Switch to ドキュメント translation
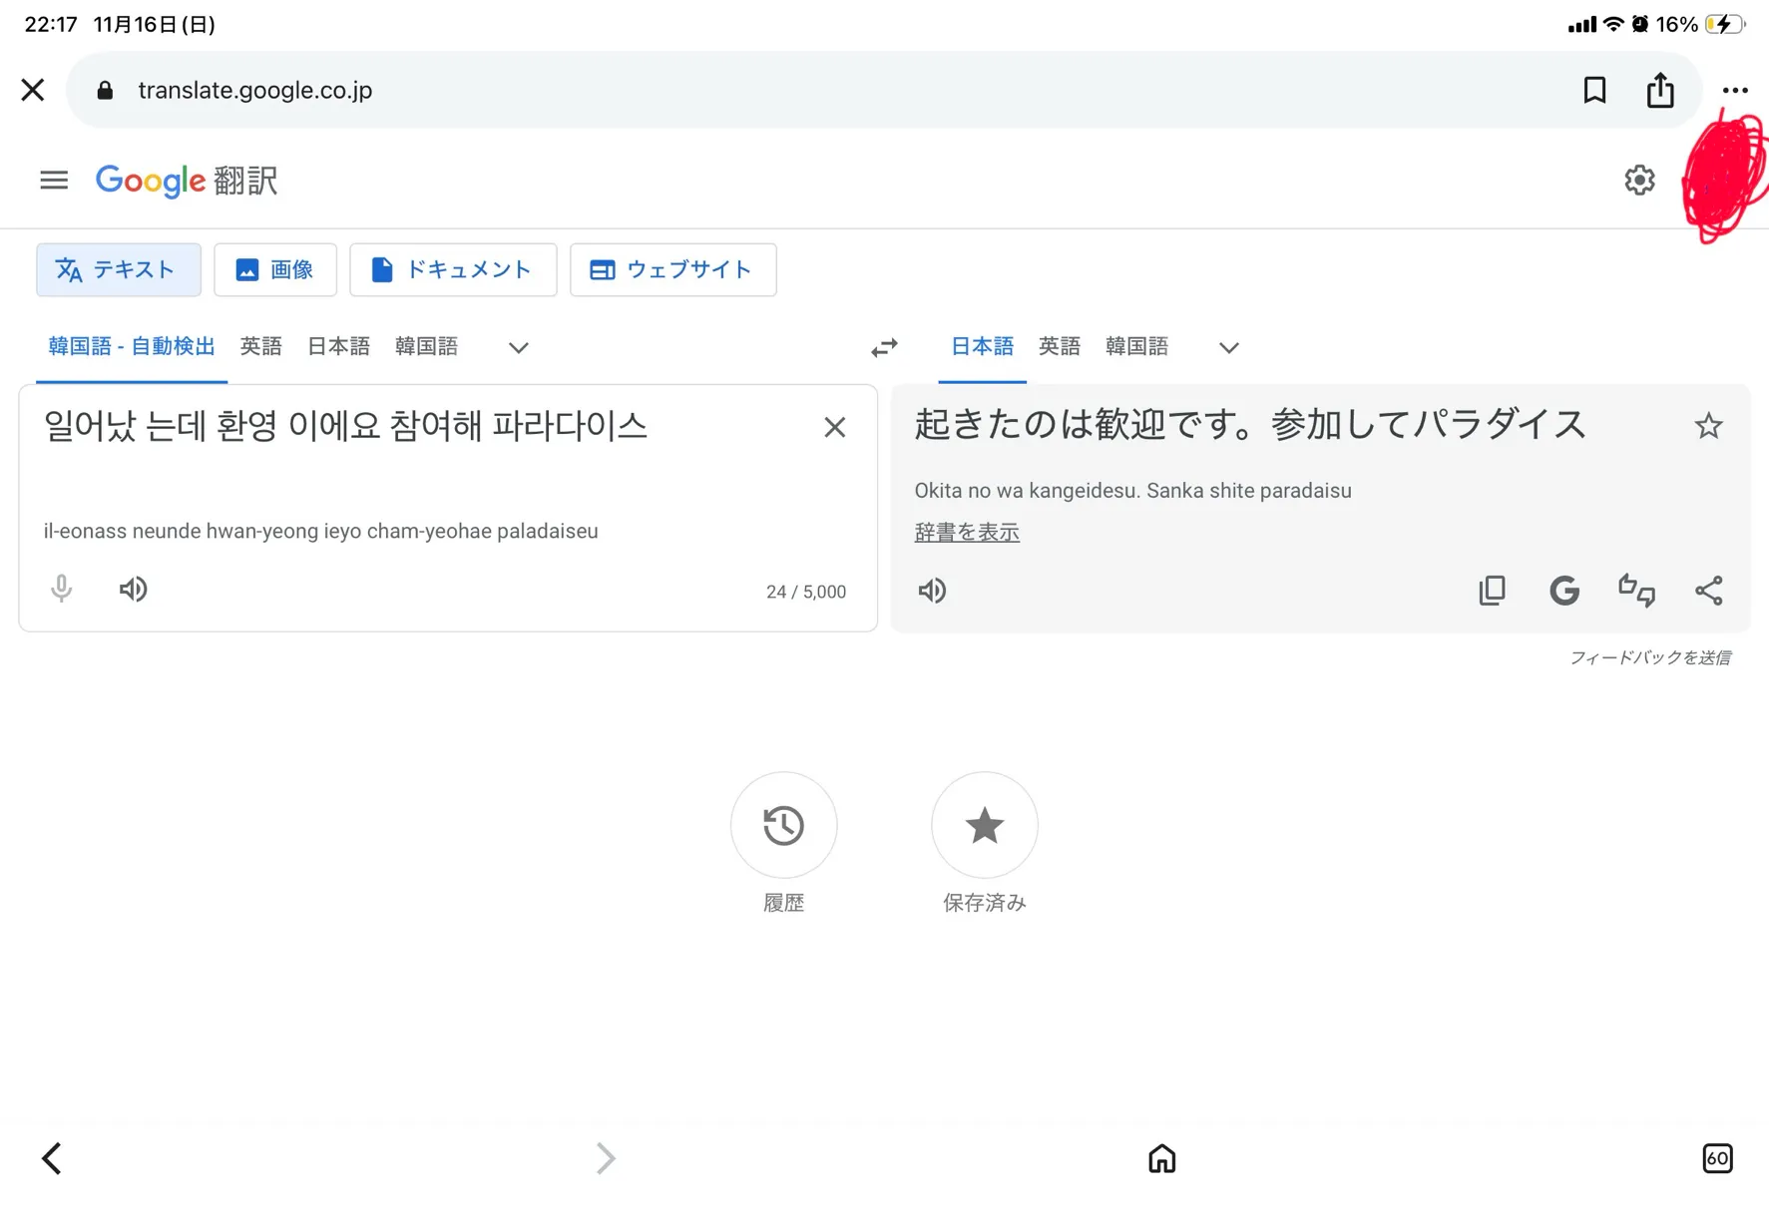Viewport: 1769px width, 1229px height. pyautogui.click(x=453, y=269)
